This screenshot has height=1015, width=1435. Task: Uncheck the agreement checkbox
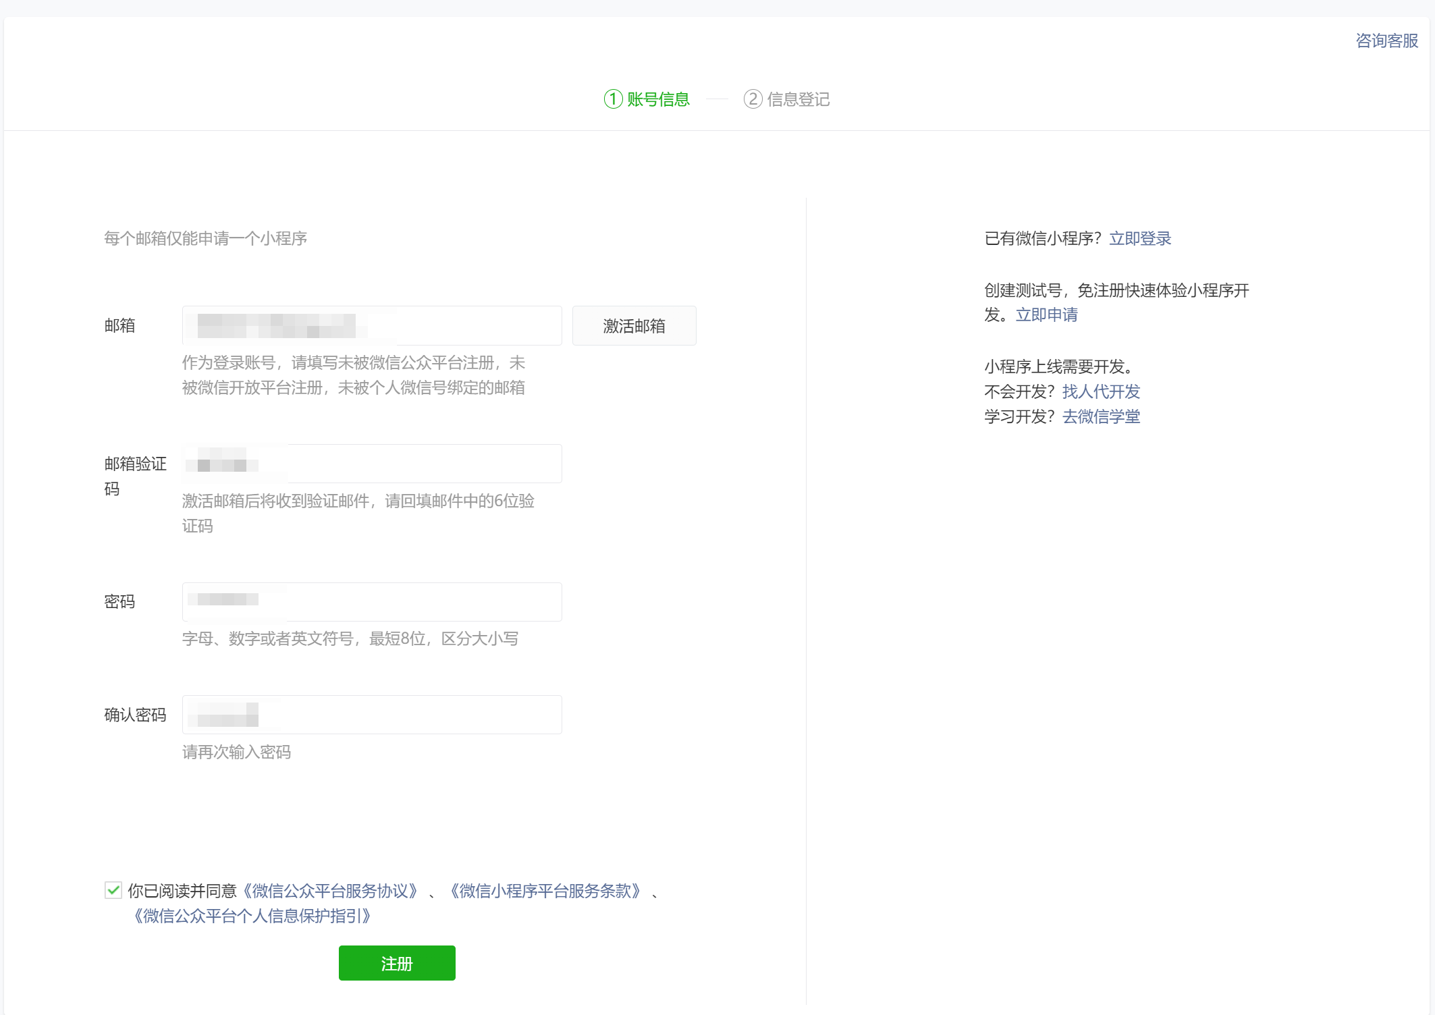113,890
